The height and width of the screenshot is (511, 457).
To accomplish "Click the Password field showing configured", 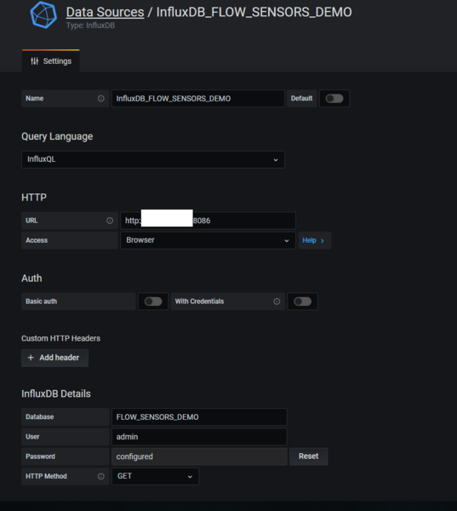I will [199, 456].
